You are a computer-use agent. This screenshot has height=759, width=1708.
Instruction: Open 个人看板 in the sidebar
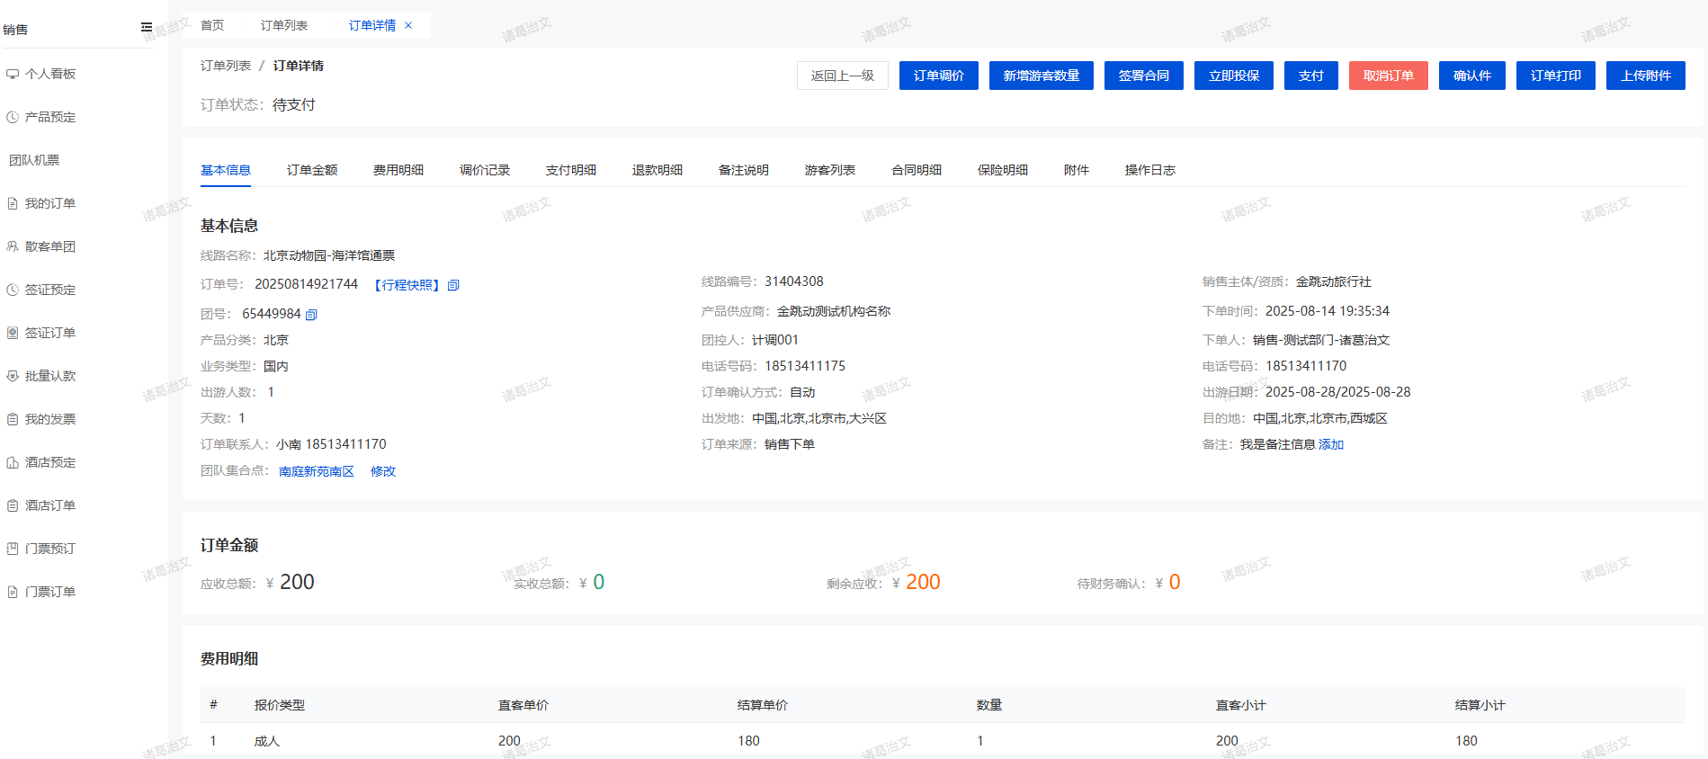point(50,74)
